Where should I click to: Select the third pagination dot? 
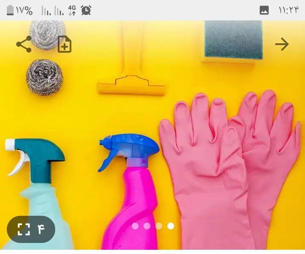click(159, 226)
